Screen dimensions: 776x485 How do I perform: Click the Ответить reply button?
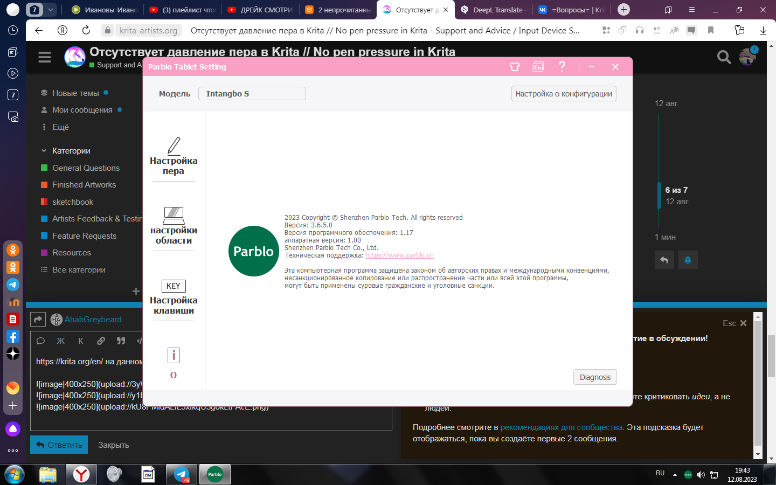point(59,445)
